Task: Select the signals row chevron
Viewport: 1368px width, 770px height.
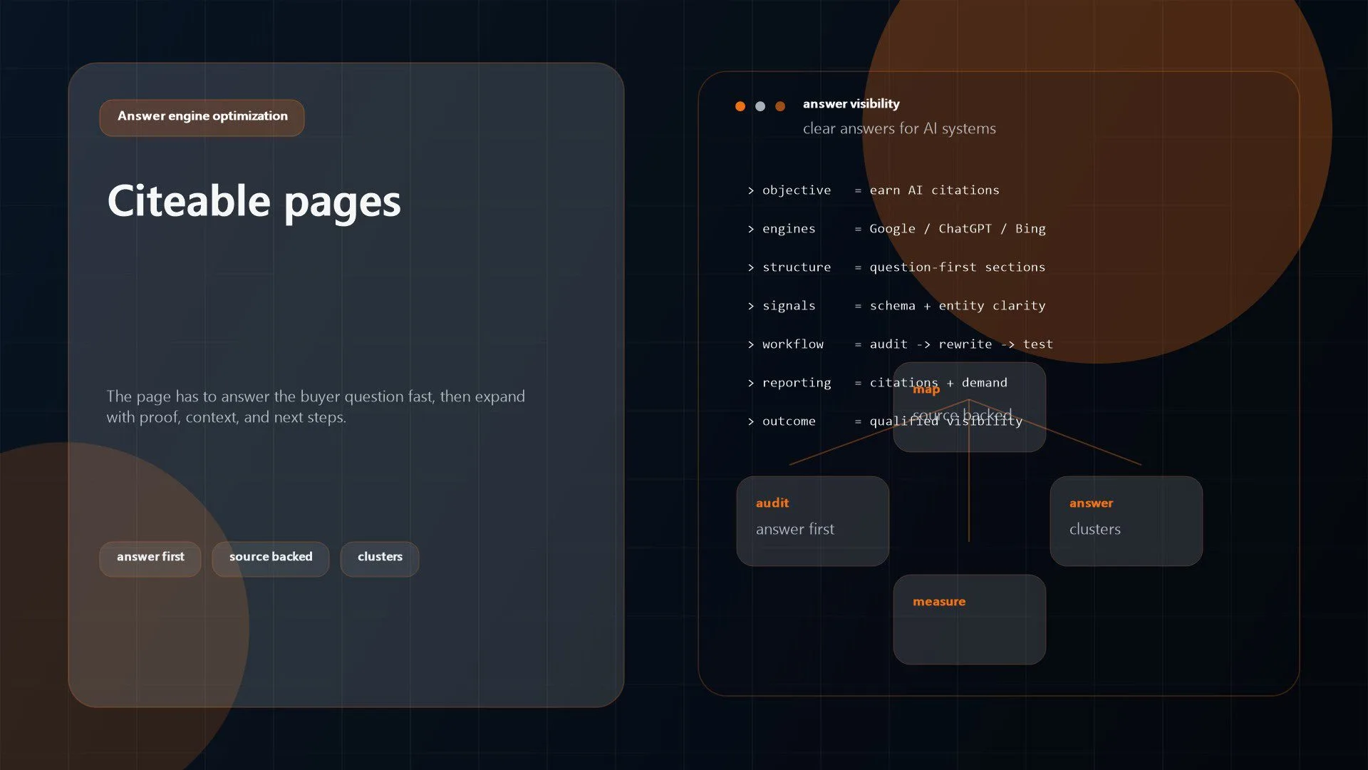Action: 751,306
